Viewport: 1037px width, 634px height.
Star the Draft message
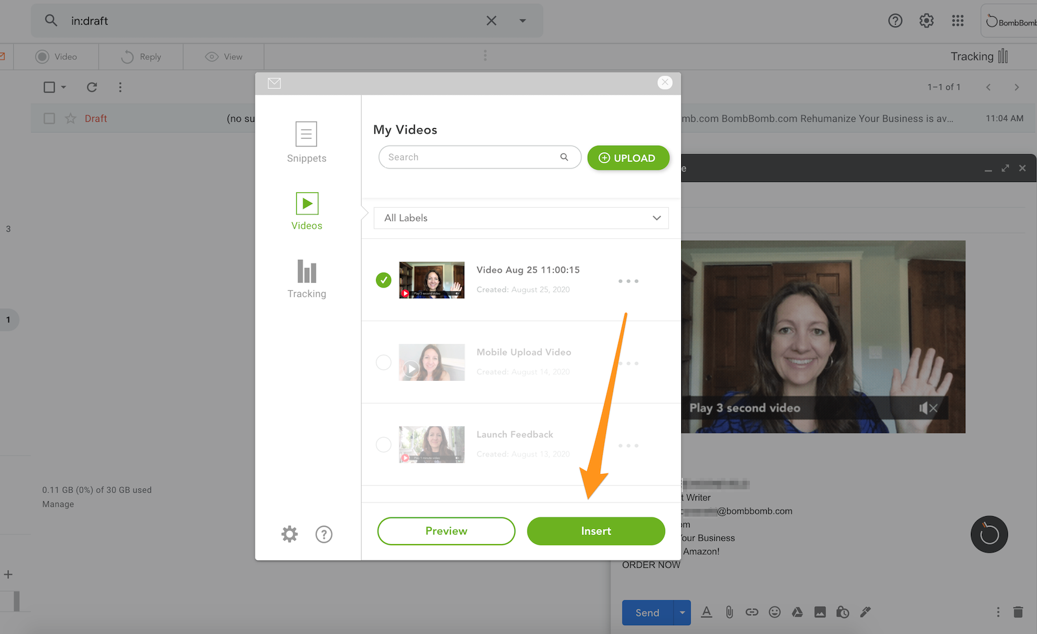(x=71, y=119)
